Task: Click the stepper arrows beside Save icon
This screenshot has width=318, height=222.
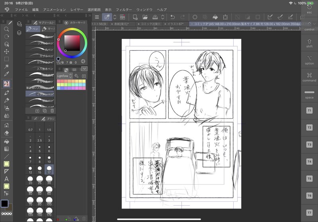Action: click(x=163, y=17)
